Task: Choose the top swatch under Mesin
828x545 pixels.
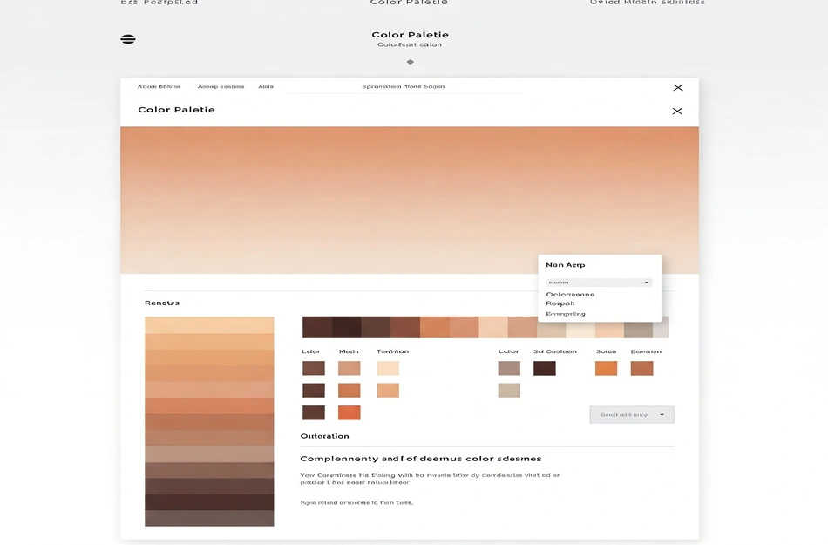Action: click(x=349, y=369)
